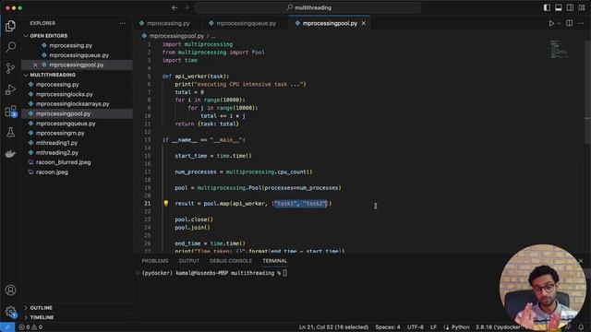The height and width of the screenshot is (332, 591).
Task: Open editor More Actions ellipsis
Action: pyautogui.click(x=581, y=23)
